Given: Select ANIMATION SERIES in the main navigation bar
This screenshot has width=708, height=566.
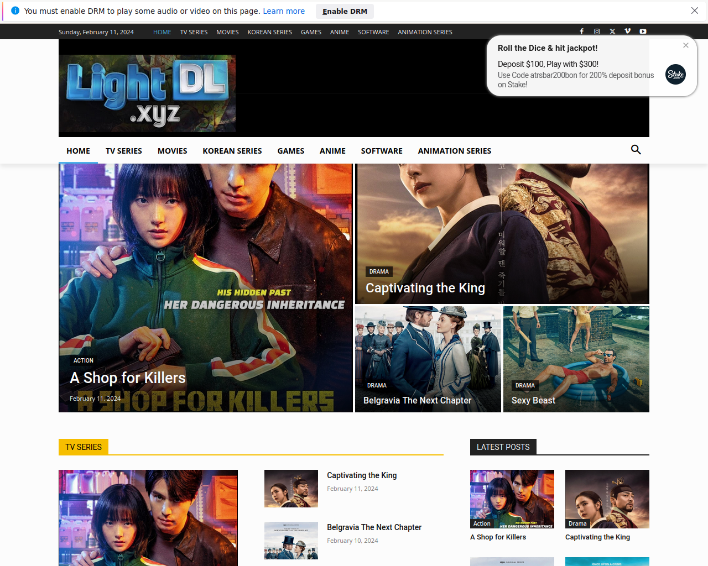Looking at the screenshot, I should point(455,151).
